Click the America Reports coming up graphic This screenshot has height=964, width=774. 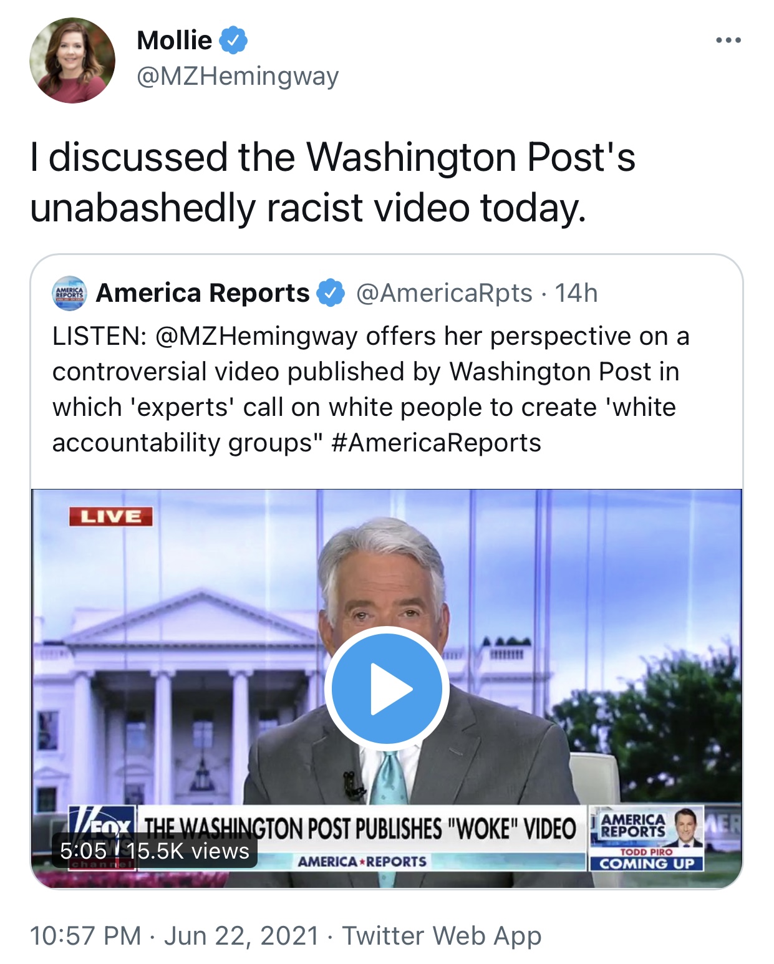tap(647, 837)
